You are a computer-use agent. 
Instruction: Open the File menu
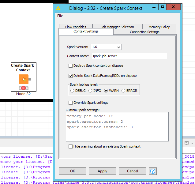click(x=60, y=16)
